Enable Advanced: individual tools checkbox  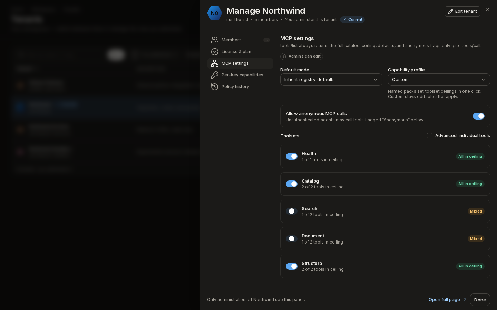pos(430,136)
